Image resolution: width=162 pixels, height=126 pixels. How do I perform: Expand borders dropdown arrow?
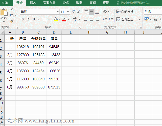(x=49, y=19)
